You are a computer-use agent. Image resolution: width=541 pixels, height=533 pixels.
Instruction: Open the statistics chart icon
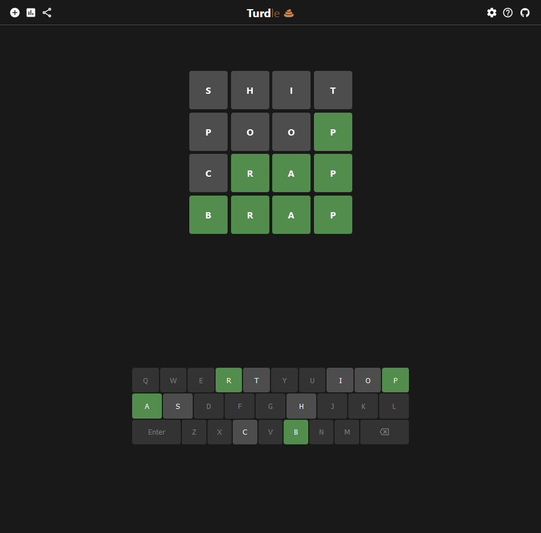pyautogui.click(x=31, y=13)
